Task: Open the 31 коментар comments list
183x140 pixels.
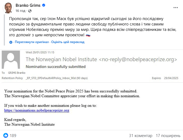Action: [141, 136]
